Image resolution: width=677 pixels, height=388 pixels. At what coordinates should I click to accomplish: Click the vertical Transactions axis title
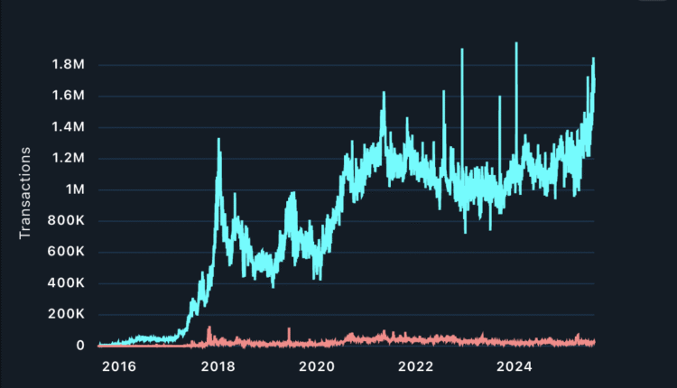(x=25, y=194)
